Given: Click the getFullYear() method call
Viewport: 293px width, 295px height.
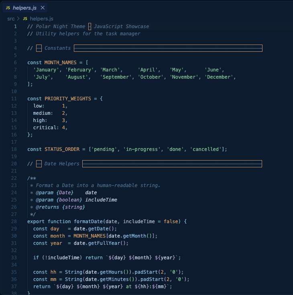Looking at the screenshot, I should tap(107, 243).
